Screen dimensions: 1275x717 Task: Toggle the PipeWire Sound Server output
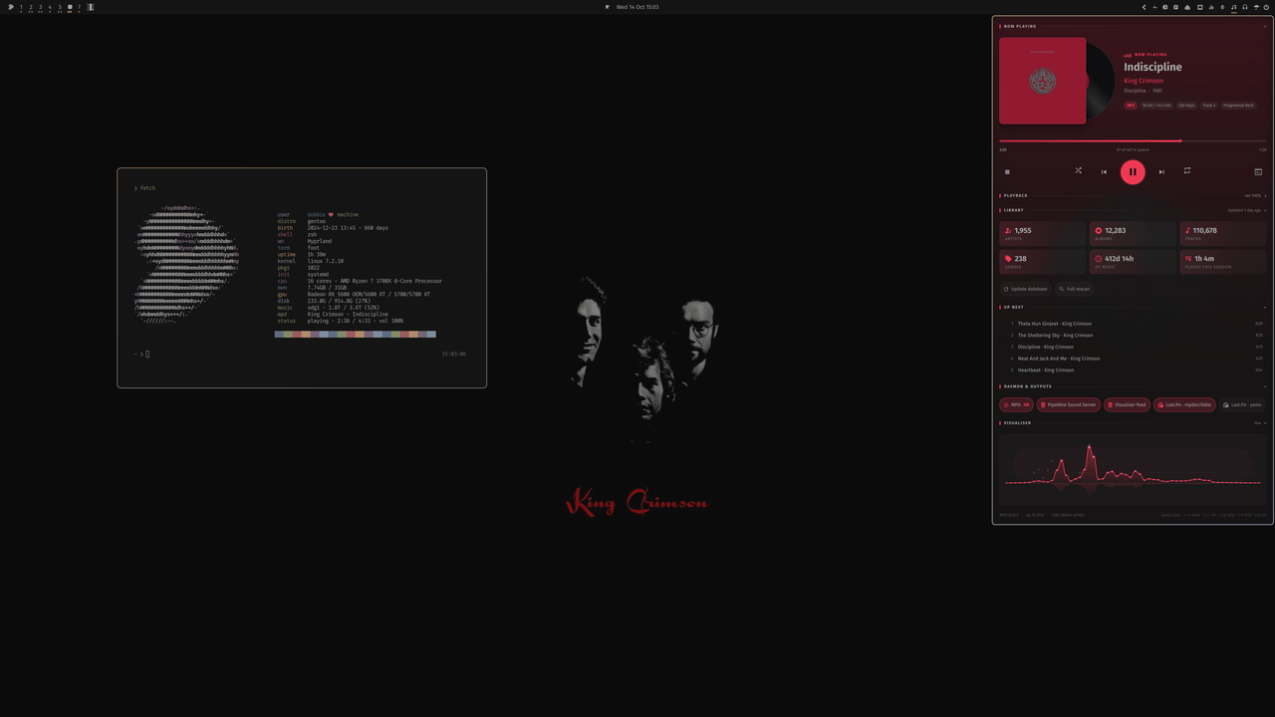pyautogui.click(x=1069, y=404)
